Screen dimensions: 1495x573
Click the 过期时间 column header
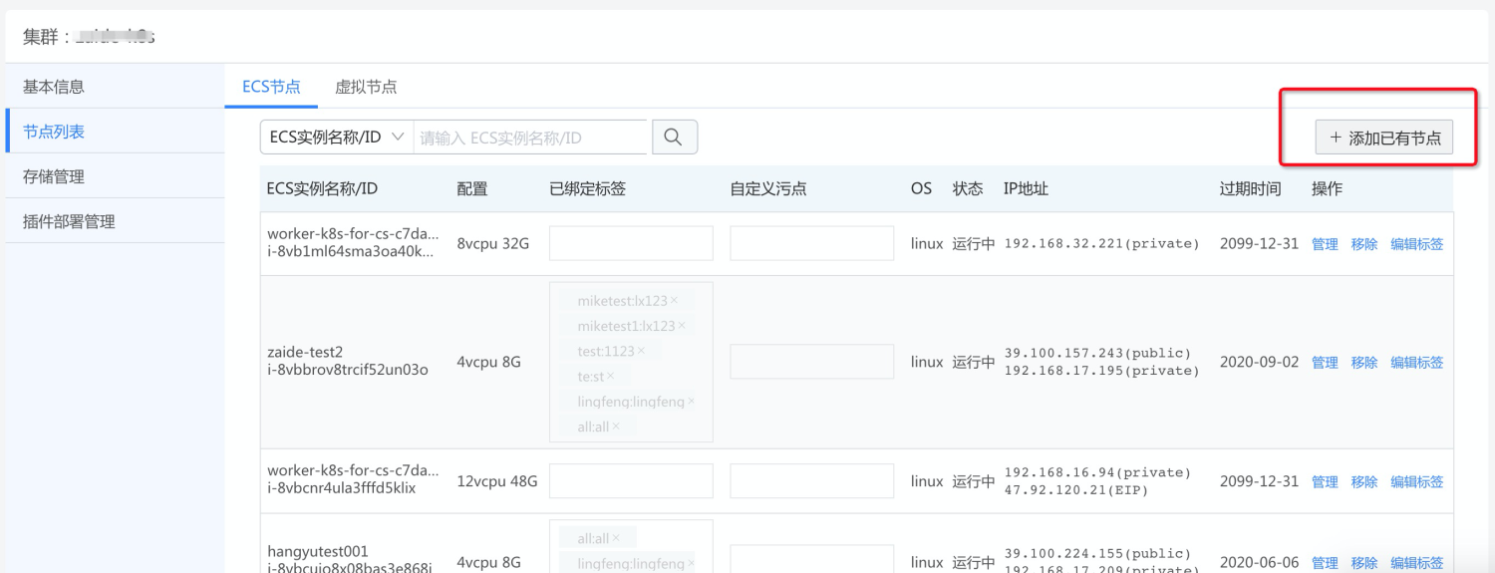(1250, 188)
